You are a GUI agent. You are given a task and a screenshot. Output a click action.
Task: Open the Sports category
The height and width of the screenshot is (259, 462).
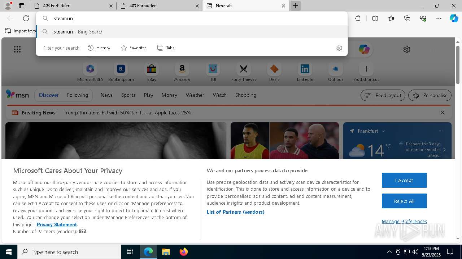pyautogui.click(x=128, y=95)
